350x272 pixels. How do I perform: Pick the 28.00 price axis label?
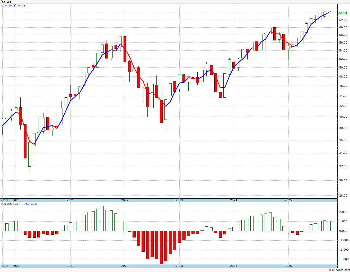tap(343, 195)
